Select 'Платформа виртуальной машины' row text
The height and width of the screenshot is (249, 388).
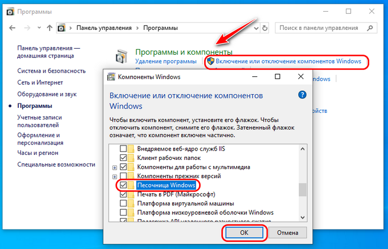click(x=186, y=204)
